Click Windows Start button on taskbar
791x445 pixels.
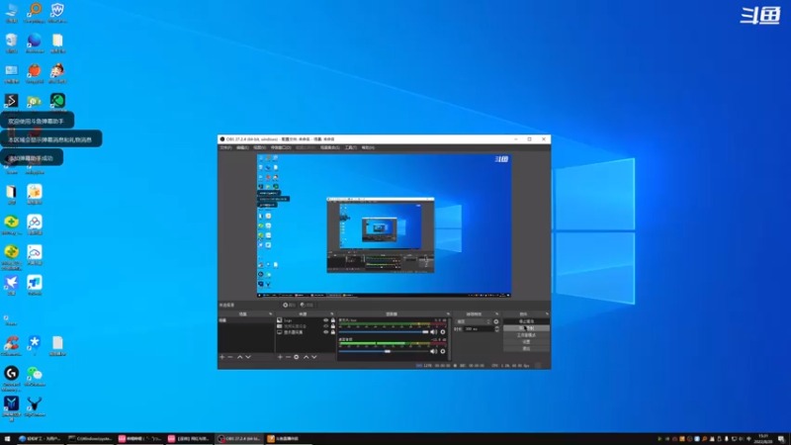[x=7, y=438]
